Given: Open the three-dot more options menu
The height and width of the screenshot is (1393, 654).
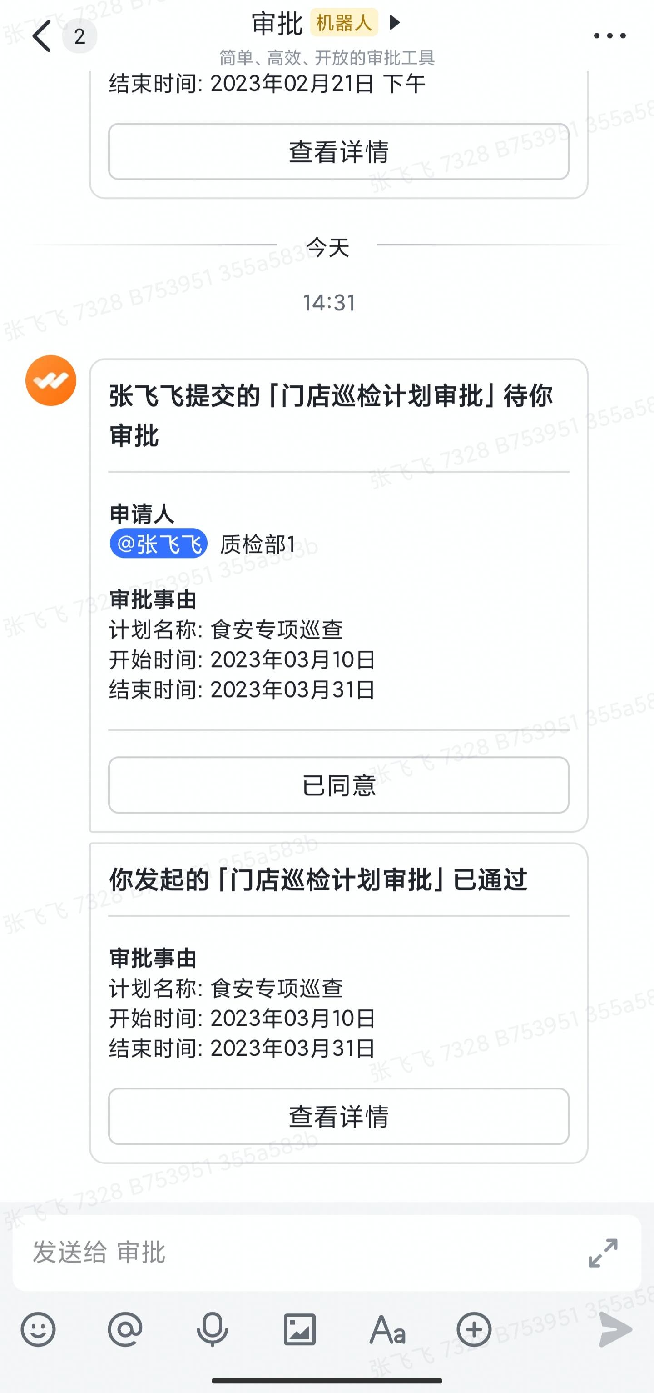Looking at the screenshot, I should [609, 36].
